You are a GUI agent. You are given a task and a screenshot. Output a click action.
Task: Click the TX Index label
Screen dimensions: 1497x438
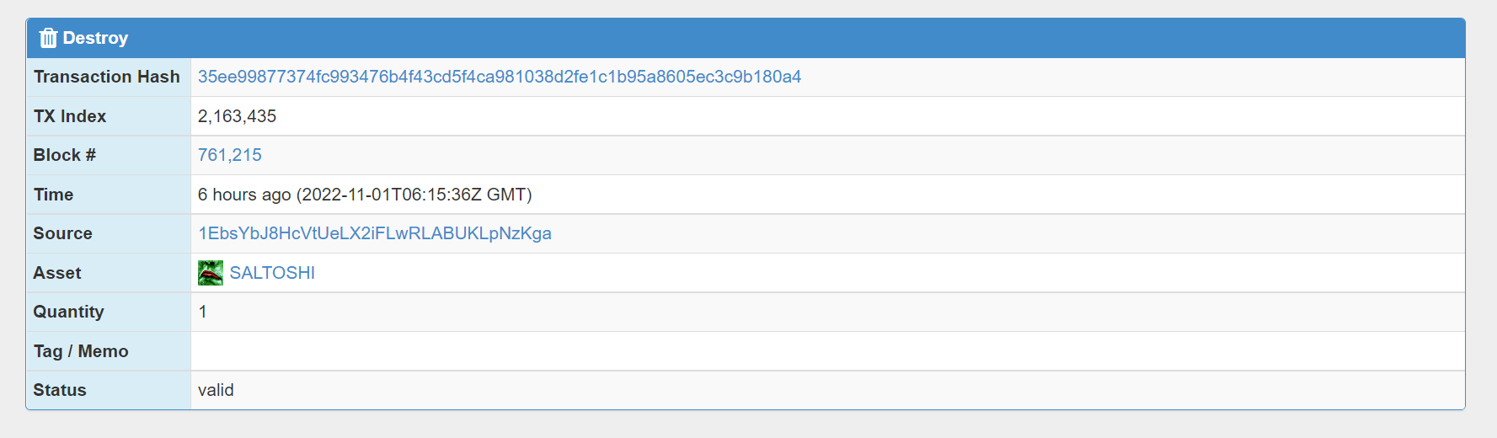(70, 116)
